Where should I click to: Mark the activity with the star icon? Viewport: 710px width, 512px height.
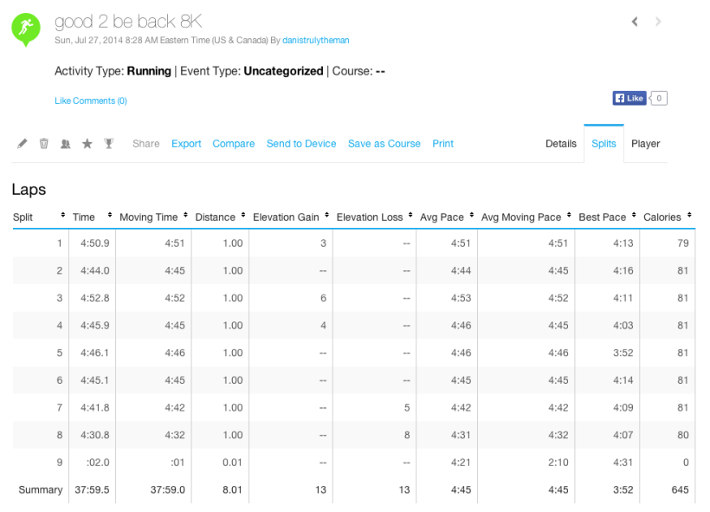coord(87,144)
